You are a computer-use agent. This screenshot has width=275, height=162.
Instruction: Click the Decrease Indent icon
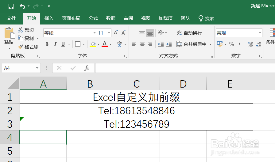(x=161, y=44)
